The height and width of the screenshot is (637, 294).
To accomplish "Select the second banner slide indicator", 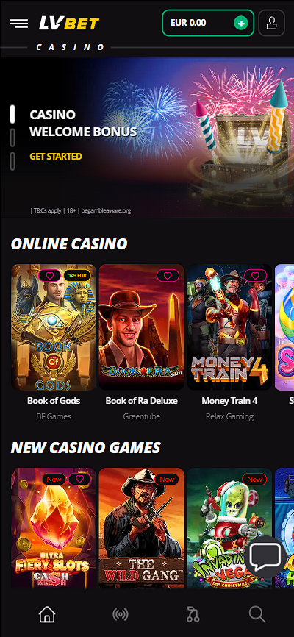I will click(12, 138).
